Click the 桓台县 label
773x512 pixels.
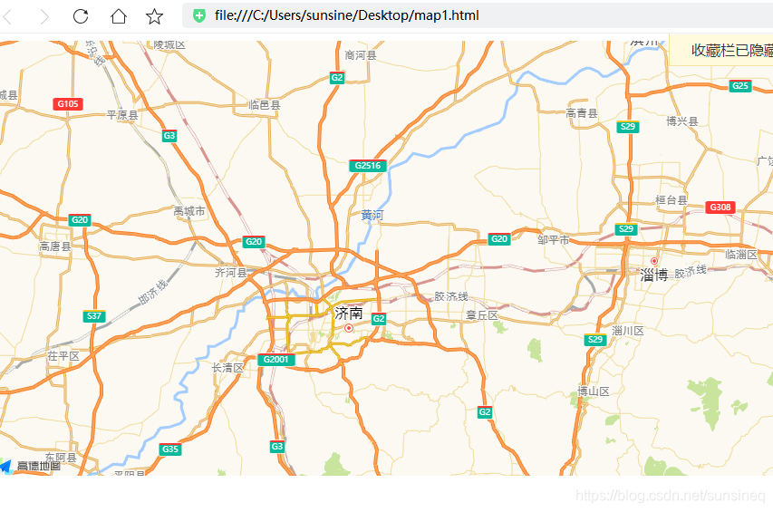click(671, 200)
